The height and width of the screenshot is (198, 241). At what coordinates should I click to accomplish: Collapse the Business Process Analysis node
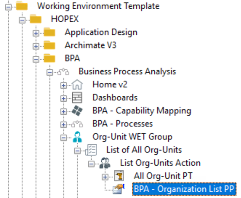pyautogui.click(x=50, y=72)
